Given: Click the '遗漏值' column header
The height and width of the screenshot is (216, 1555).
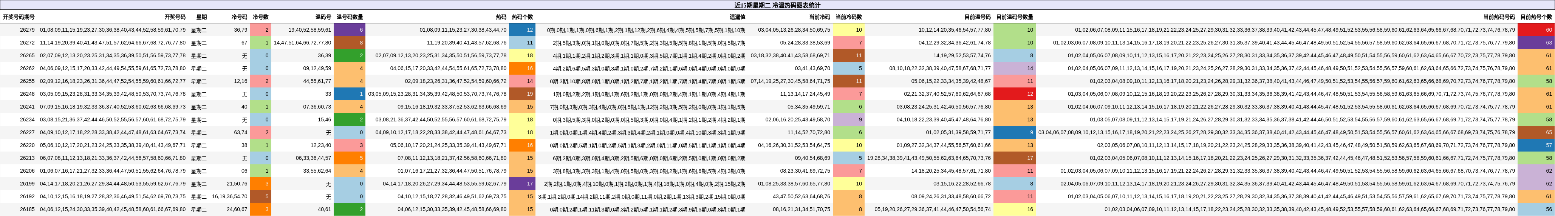Looking at the screenshot, I should [x=737, y=17].
